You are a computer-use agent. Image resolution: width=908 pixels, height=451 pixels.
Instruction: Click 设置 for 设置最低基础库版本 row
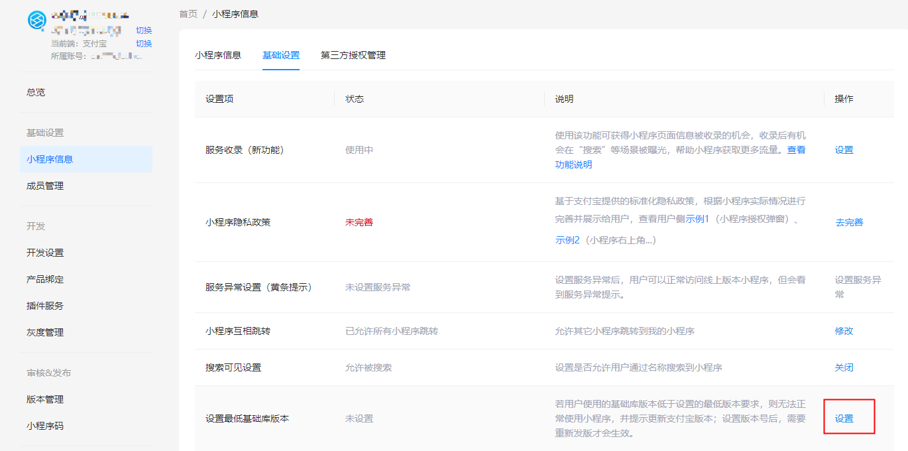pos(844,419)
